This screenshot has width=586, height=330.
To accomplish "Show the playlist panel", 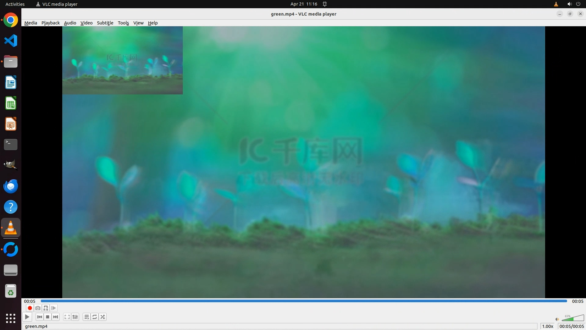I will (87, 317).
